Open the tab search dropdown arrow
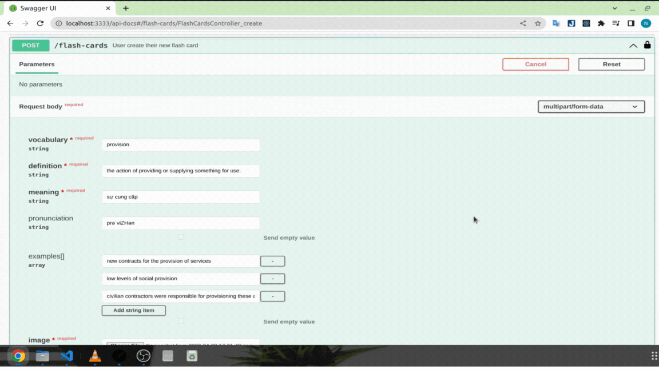 (614, 9)
